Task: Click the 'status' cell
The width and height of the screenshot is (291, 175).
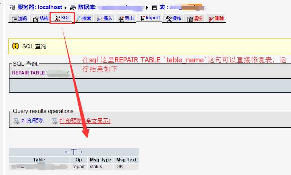Action: (101, 166)
